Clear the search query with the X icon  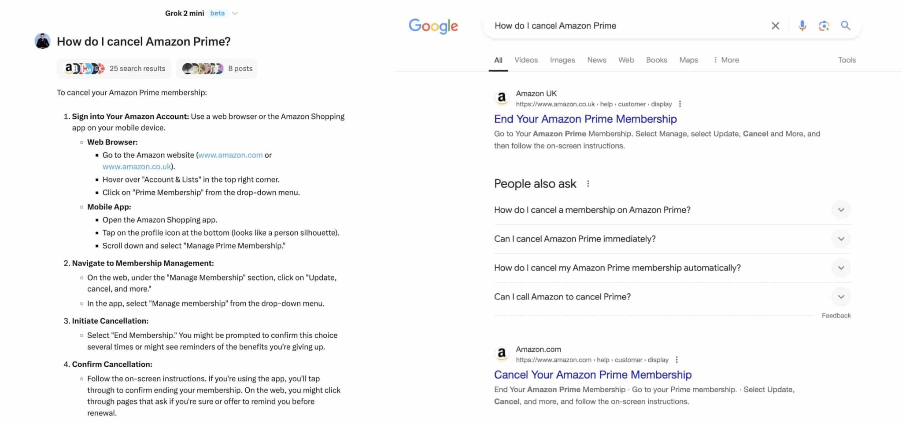click(x=775, y=26)
